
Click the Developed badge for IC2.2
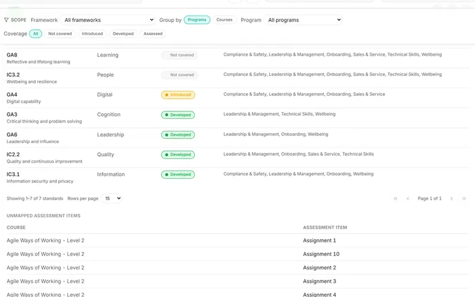[x=178, y=154]
